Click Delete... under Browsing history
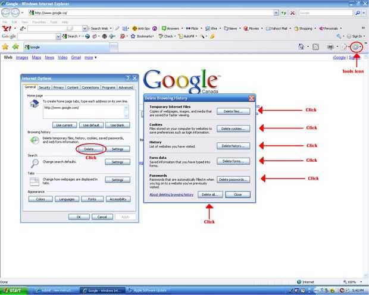 coord(90,149)
